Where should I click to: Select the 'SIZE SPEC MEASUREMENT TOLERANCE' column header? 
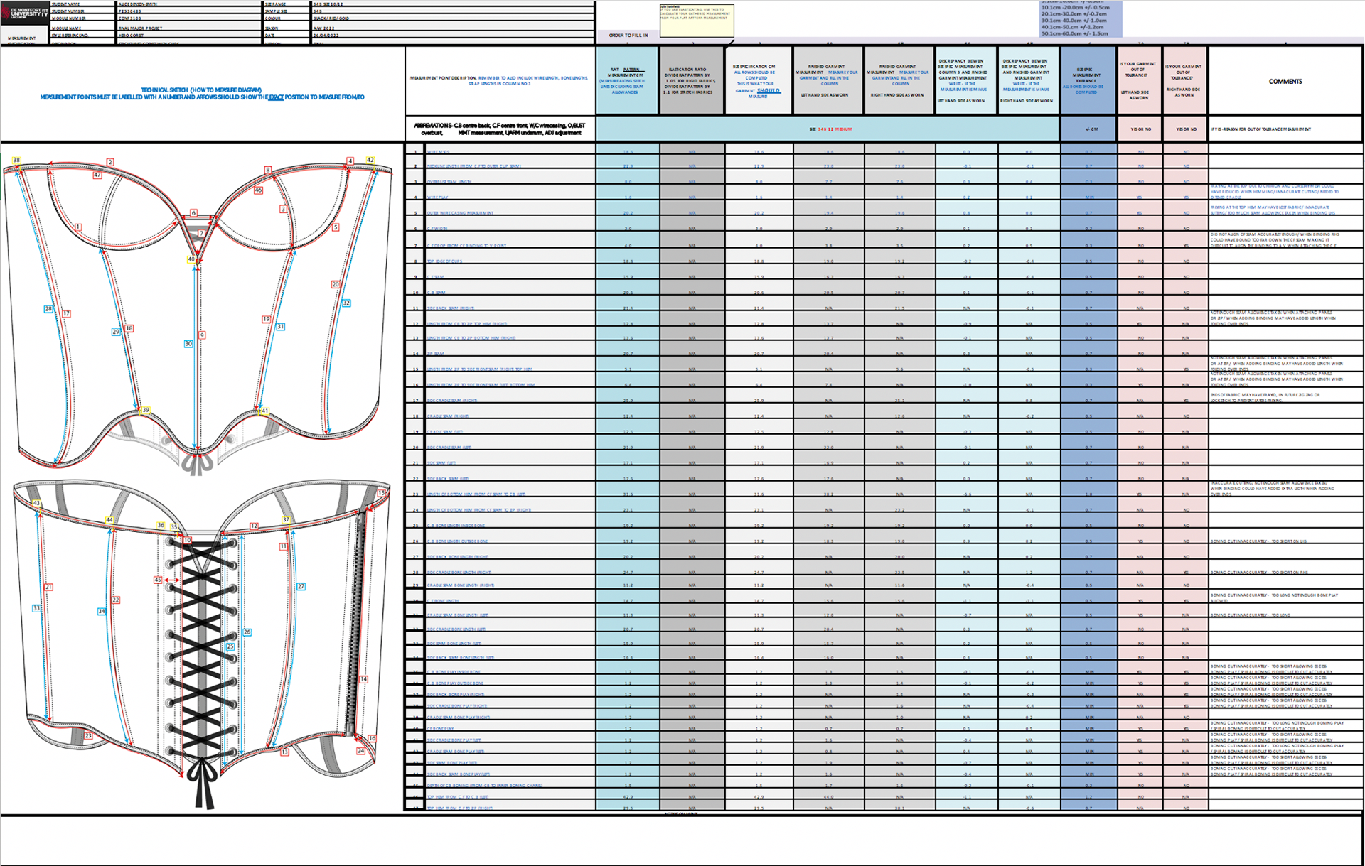(1088, 81)
